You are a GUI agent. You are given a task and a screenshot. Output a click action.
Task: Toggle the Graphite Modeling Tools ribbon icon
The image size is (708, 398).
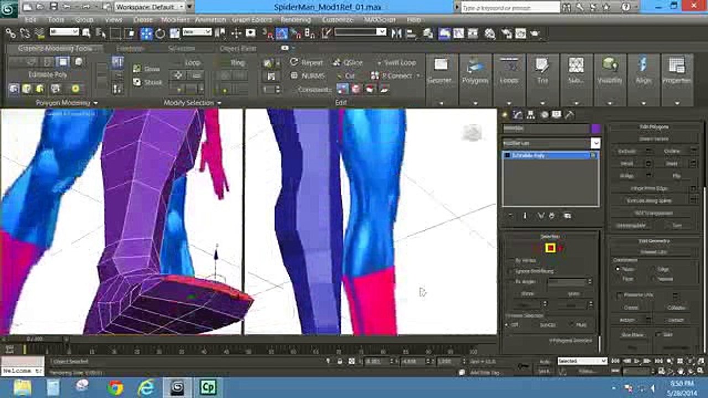click(x=445, y=33)
